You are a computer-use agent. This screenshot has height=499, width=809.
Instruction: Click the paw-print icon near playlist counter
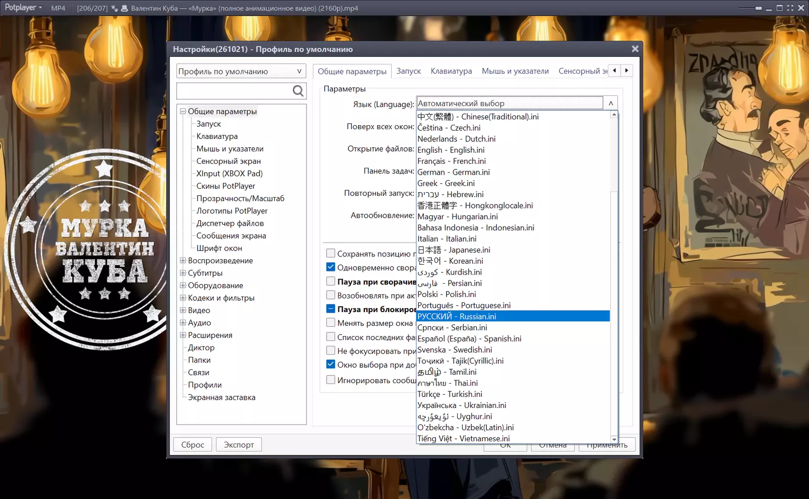coord(115,8)
